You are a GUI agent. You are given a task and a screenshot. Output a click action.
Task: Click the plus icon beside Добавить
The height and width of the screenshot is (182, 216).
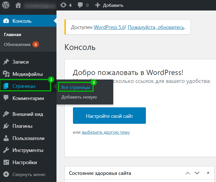(x=98, y=5)
